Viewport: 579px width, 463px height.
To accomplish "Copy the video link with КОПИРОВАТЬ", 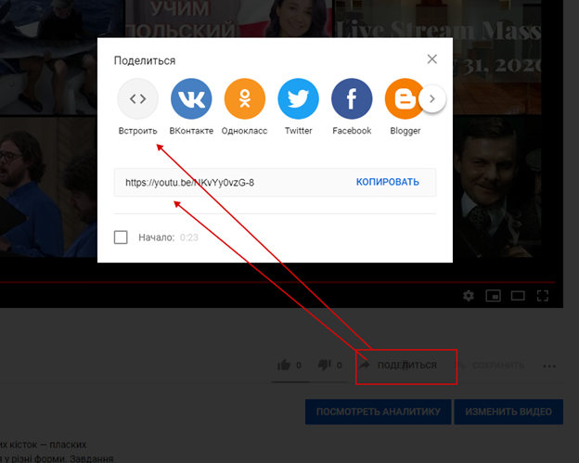I will (x=387, y=182).
